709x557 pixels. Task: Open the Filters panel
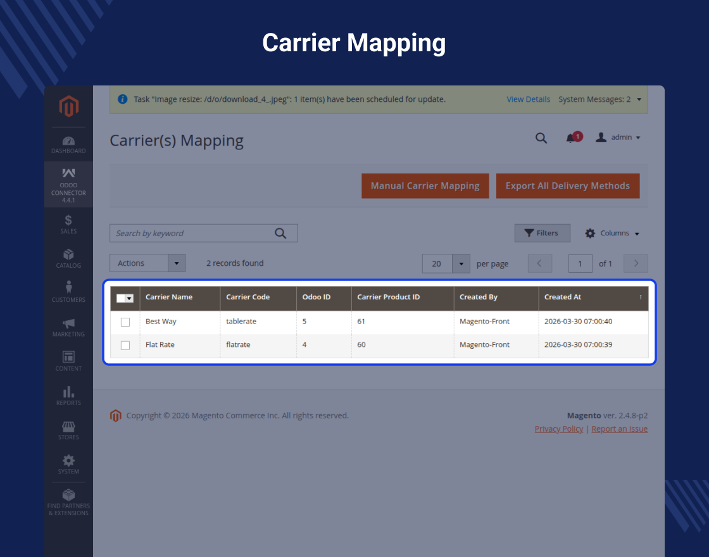[542, 234]
